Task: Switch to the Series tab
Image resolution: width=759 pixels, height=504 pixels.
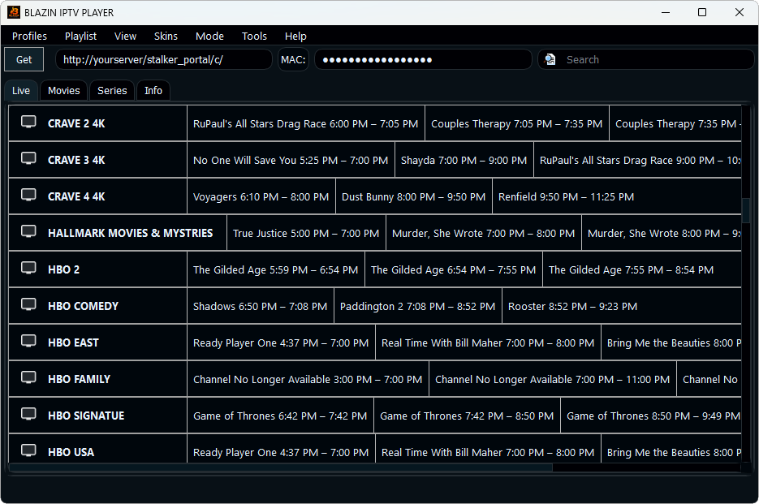Action: coord(112,91)
